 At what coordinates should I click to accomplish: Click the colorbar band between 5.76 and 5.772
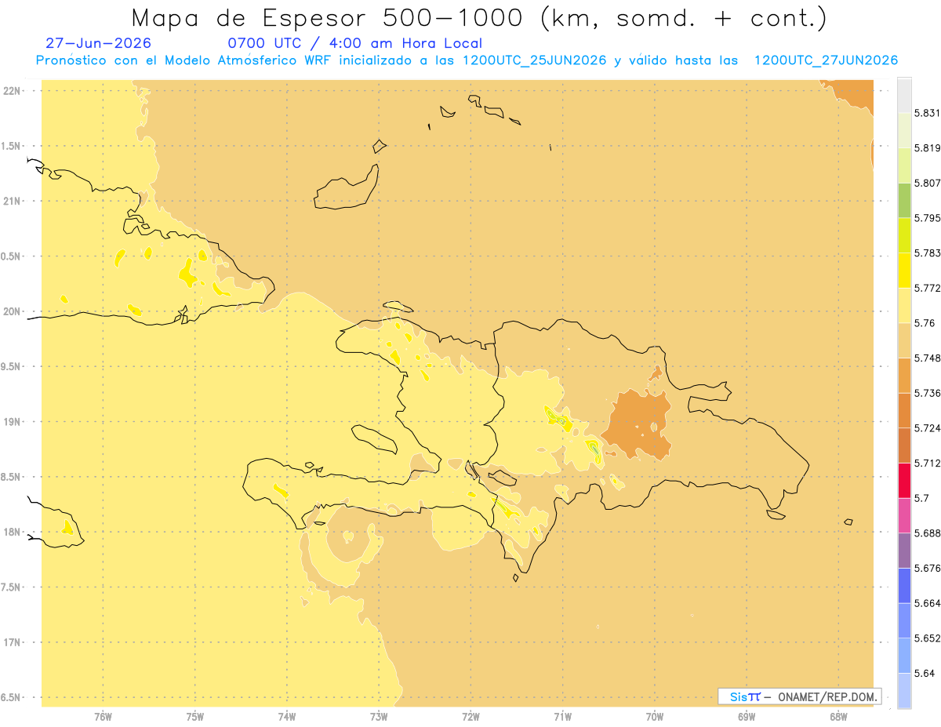[904, 305]
